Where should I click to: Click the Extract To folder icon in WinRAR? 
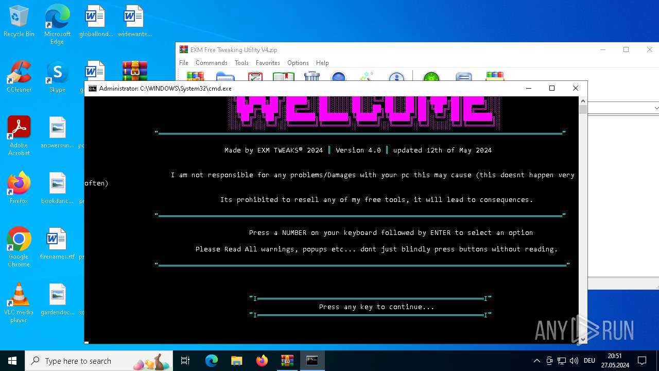tap(226, 76)
